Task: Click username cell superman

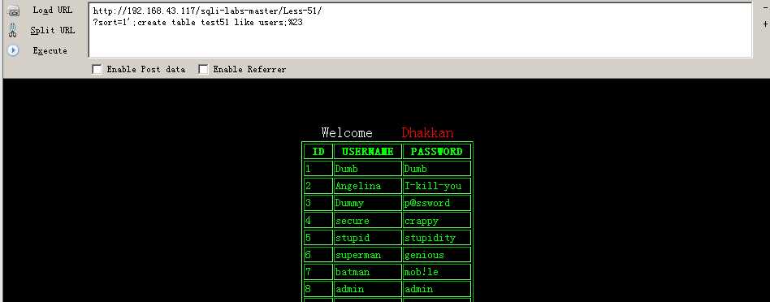Action: 368,255
